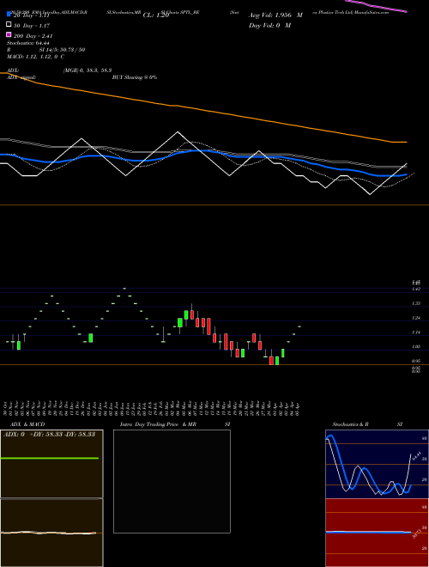The width and height of the screenshot is (429, 567).
Task: Click the 1.24 price axis label
Action: tap(416, 318)
